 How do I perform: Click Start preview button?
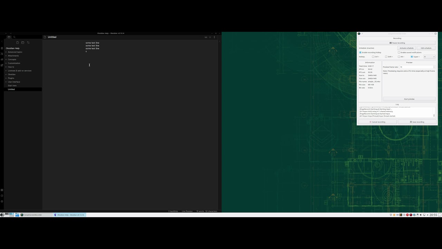click(409, 99)
